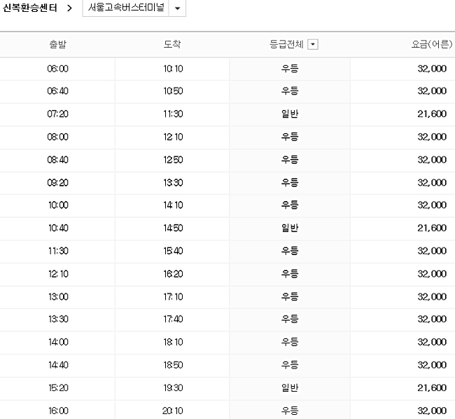Click 21,600 fare in the 10:40 row
This screenshot has height=419, width=455.
pos(432,228)
